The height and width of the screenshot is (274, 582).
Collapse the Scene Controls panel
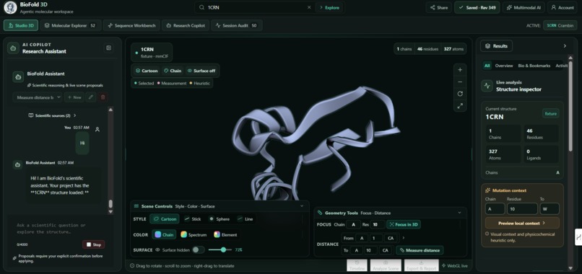(x=301, y=206)
